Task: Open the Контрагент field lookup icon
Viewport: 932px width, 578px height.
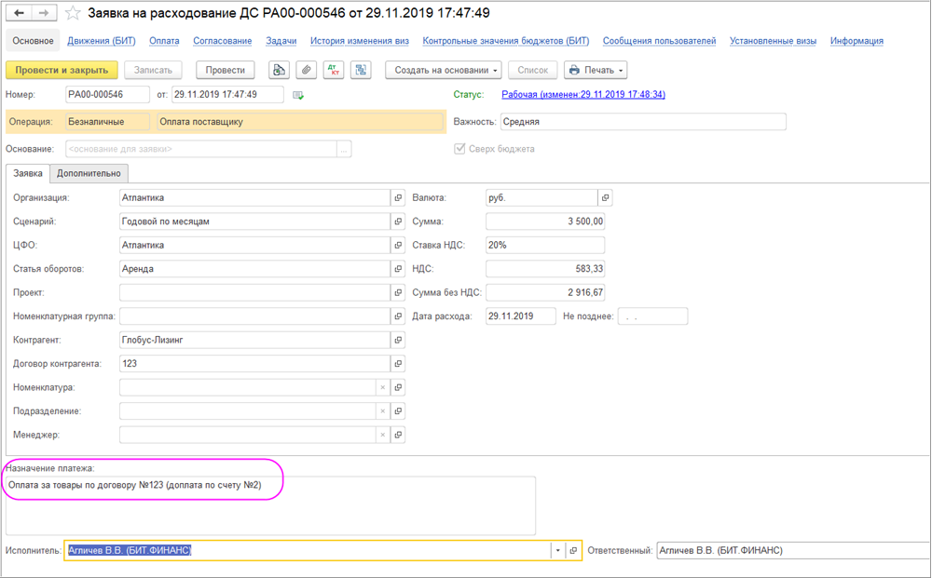Action: [x=398, y=341]
